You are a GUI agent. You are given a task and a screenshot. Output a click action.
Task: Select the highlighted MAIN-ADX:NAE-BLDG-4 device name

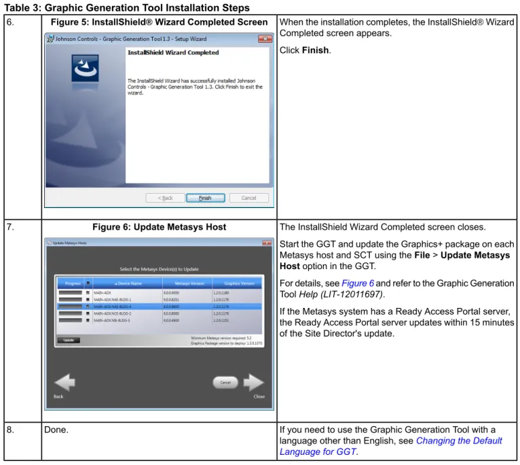(113, 307)
